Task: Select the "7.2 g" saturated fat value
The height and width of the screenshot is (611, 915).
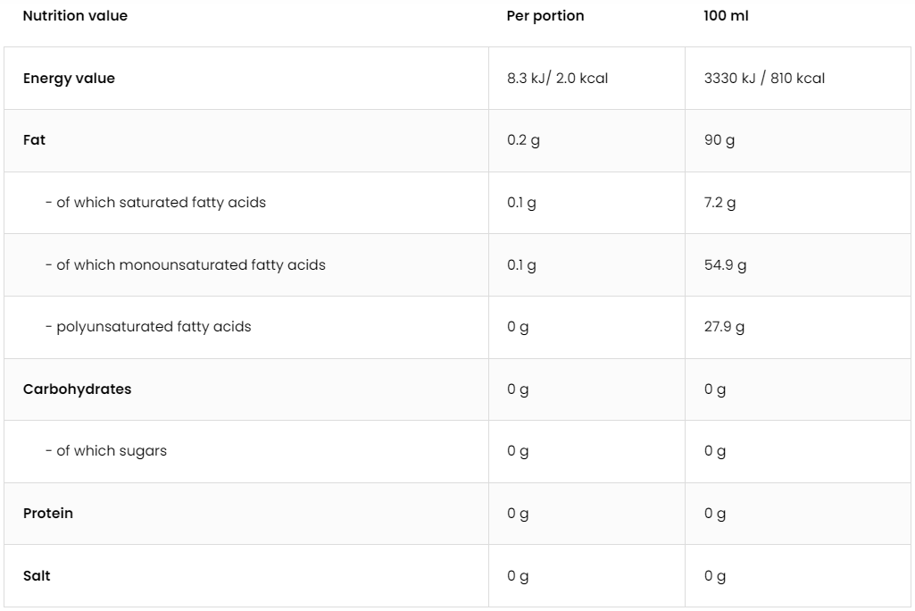Action: (x=720, y=203)
